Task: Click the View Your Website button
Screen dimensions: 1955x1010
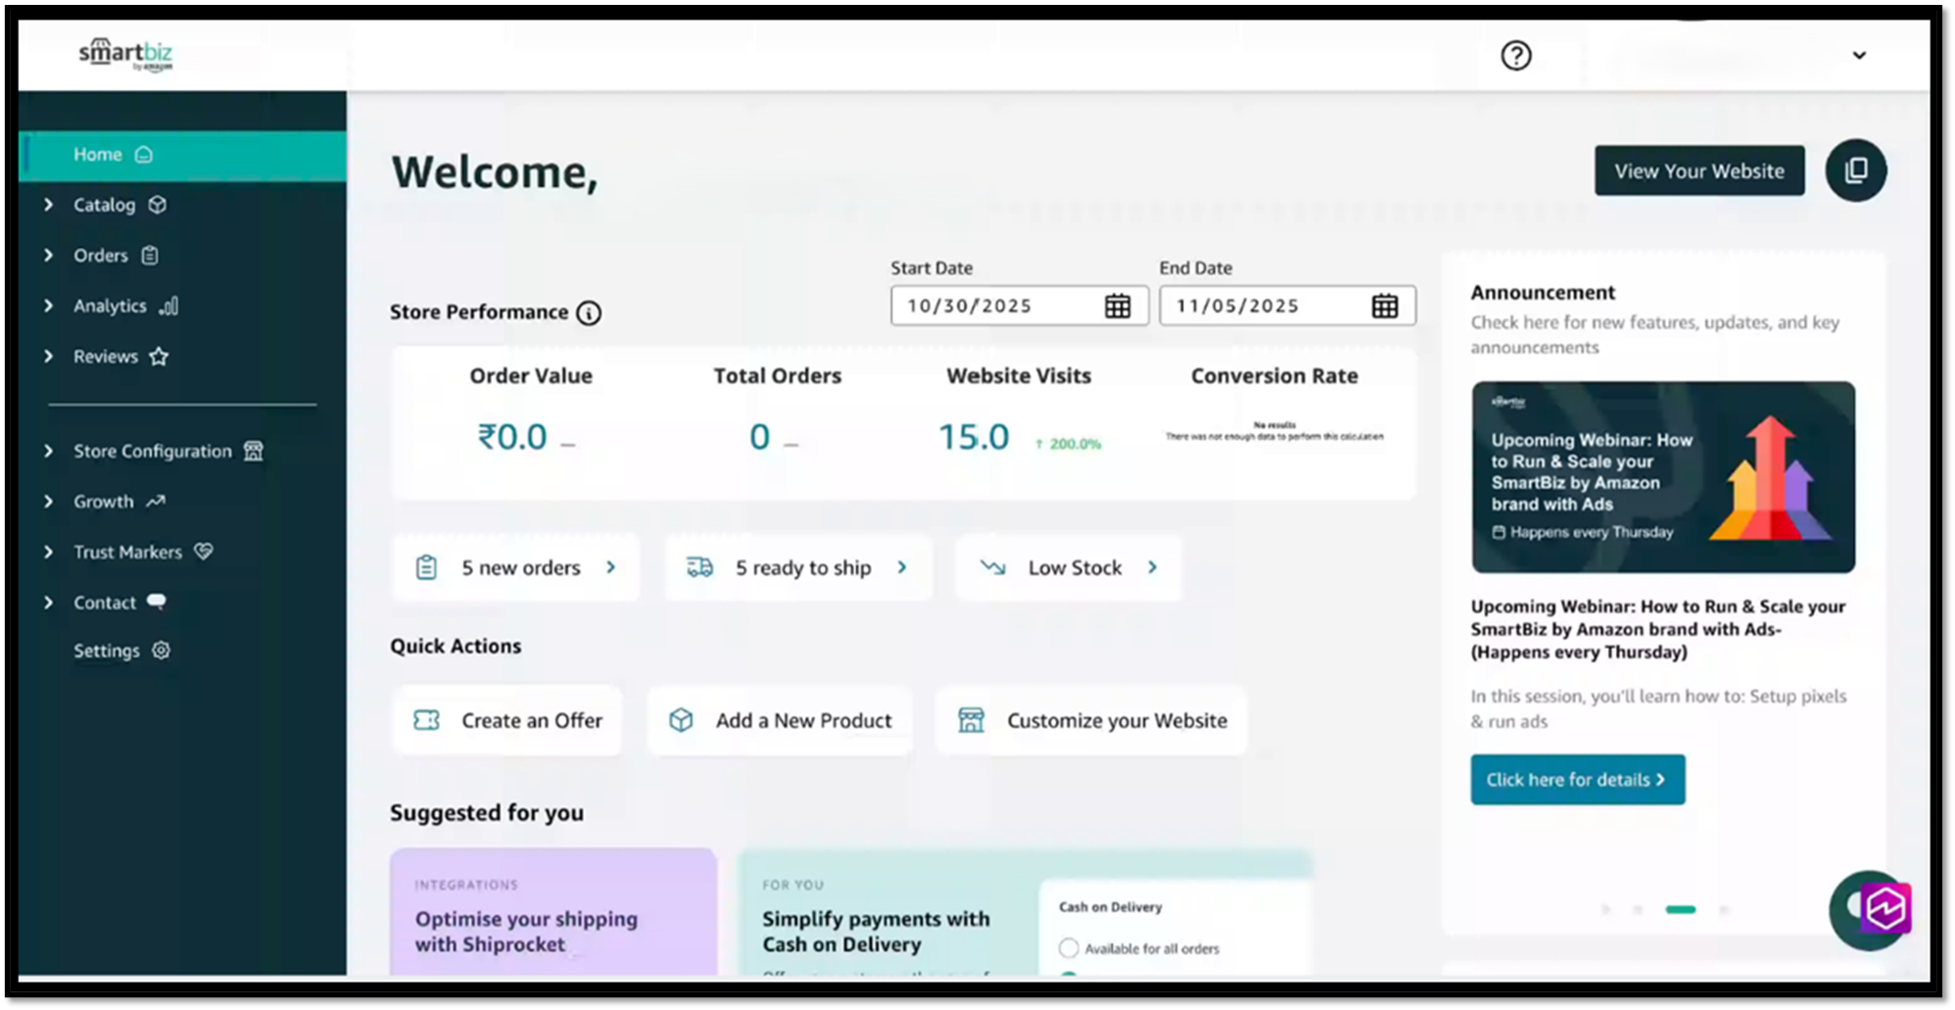Action: 1698,170
